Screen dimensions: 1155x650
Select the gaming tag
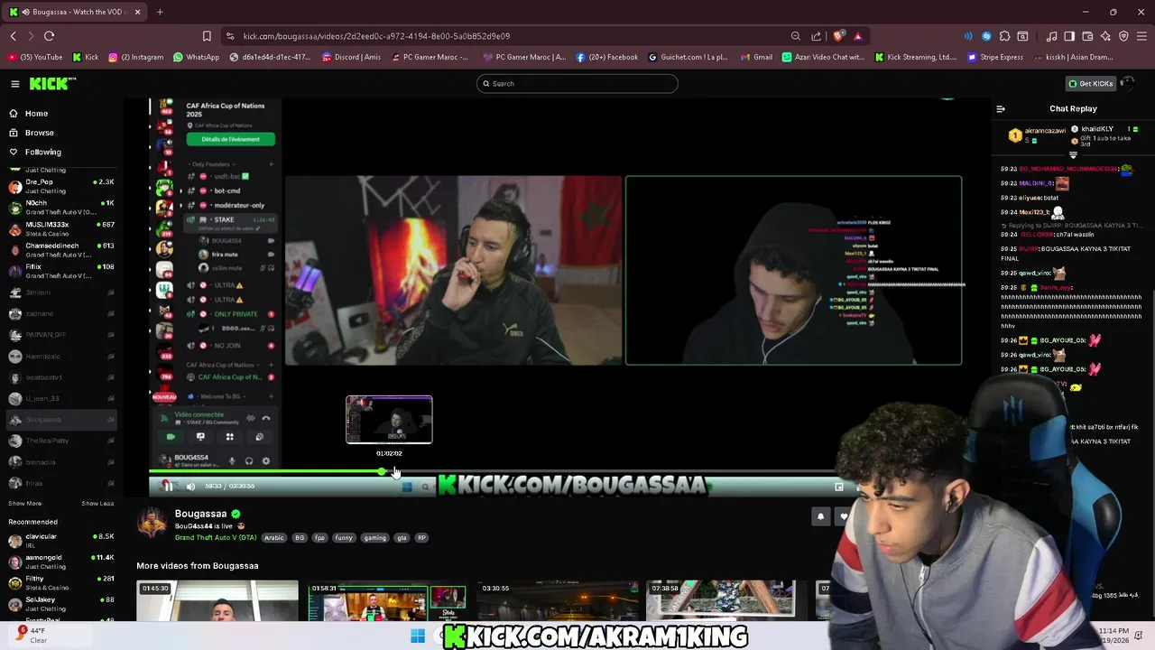coord(374,538)
